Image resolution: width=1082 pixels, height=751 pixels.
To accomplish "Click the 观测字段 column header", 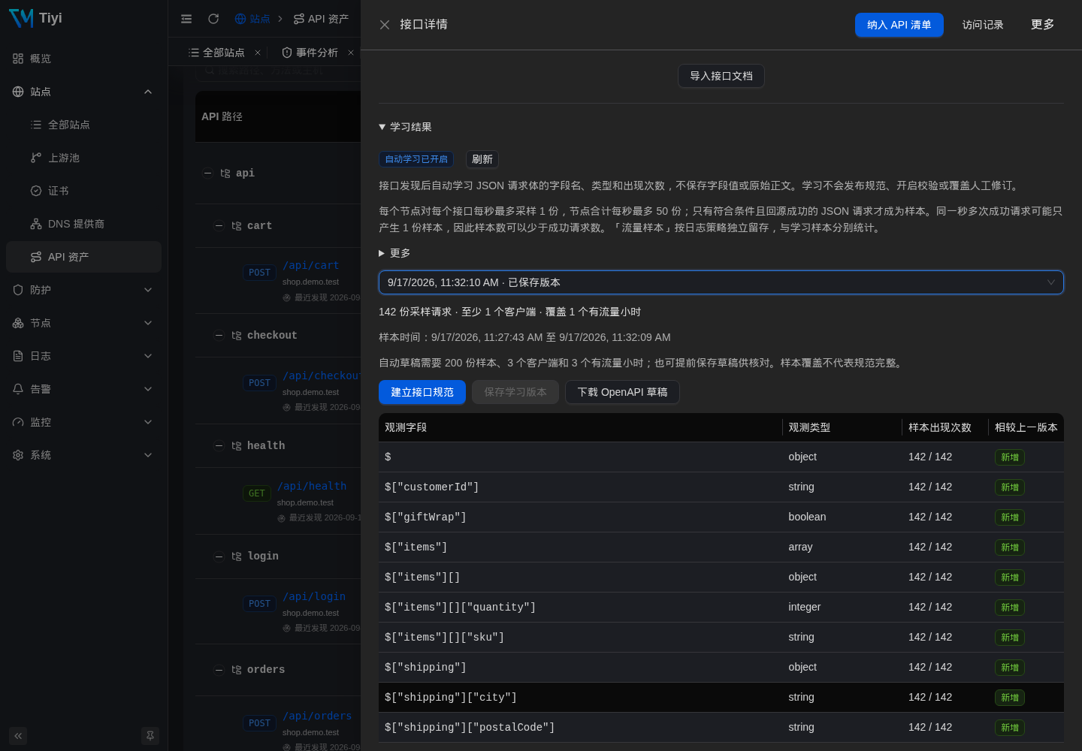I will (580, 427).
